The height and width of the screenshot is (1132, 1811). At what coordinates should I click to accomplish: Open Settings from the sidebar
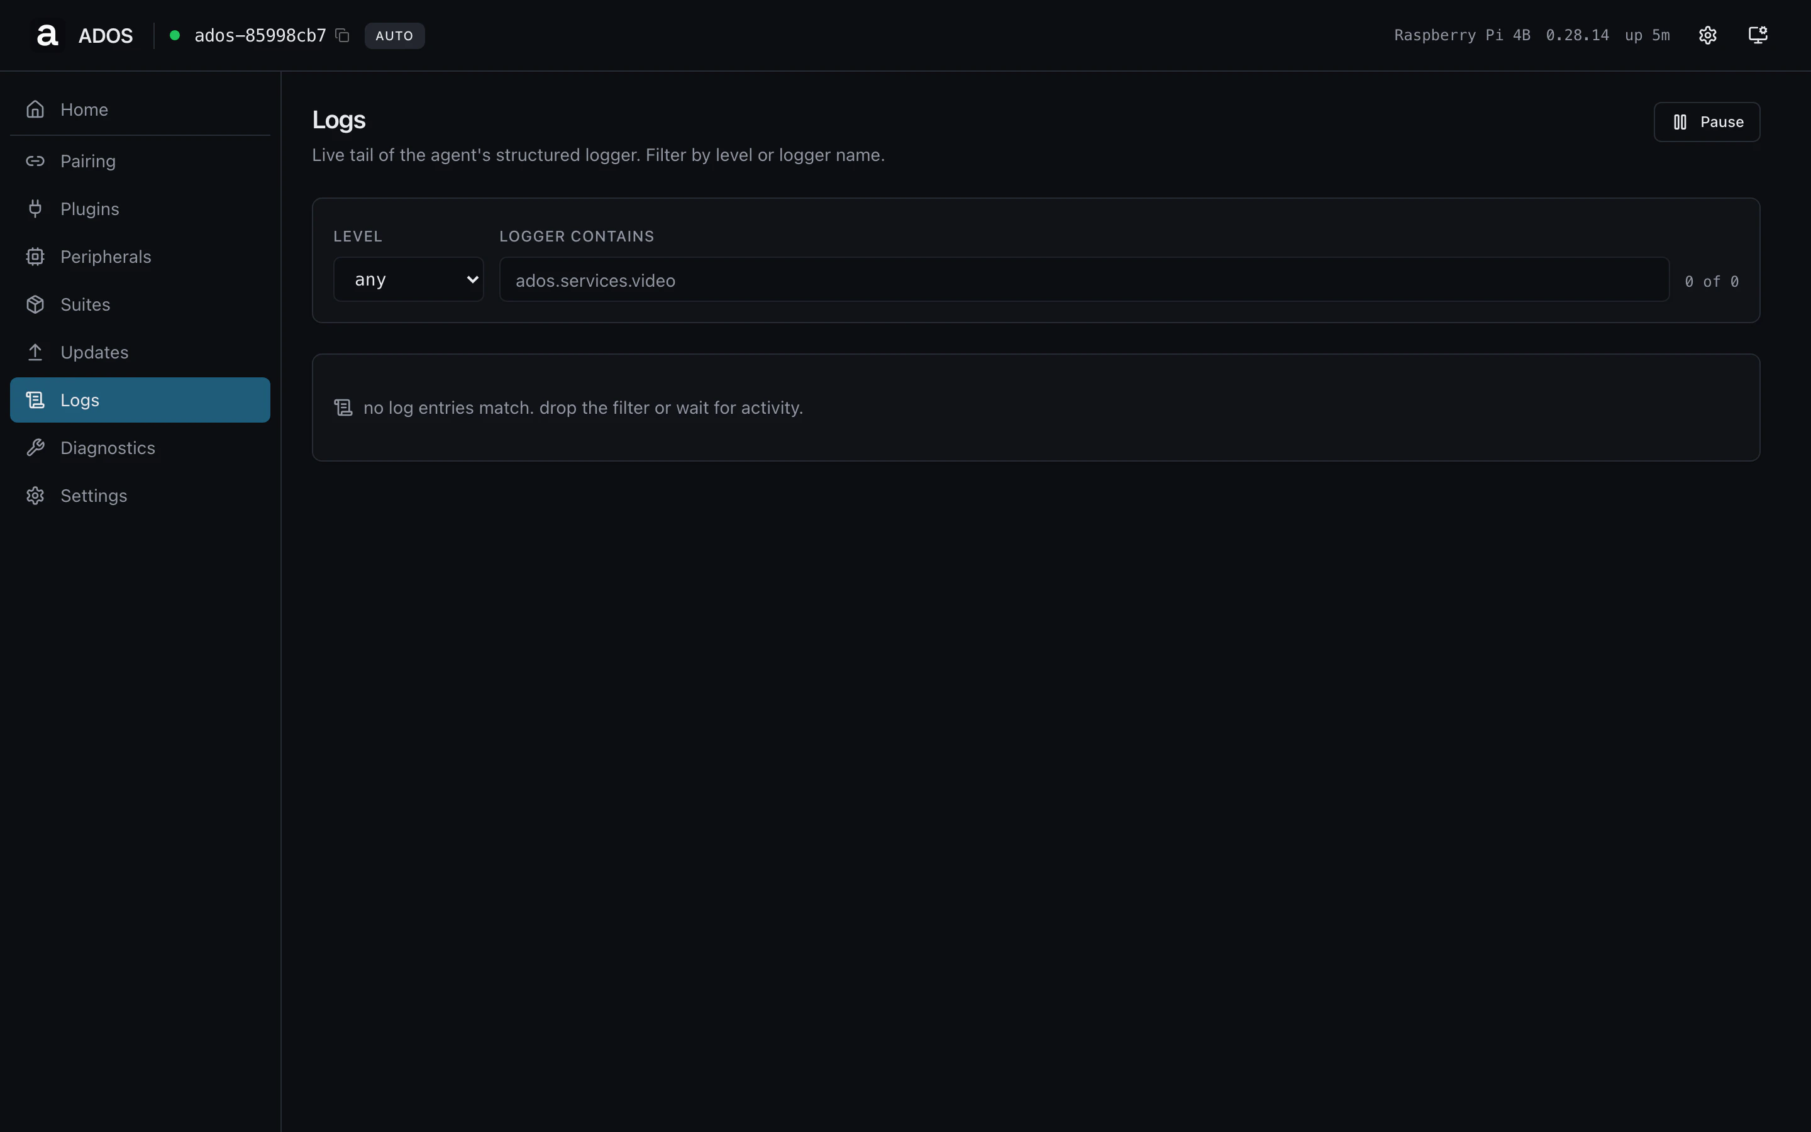pyautogui.click(x=140, y=496)
